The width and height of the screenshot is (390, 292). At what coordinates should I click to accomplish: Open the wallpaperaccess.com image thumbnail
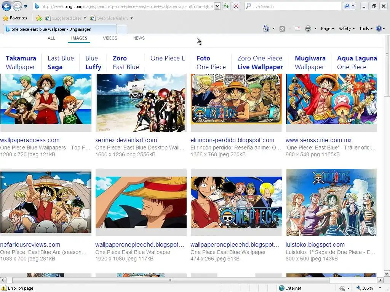(x=46, y=99)
